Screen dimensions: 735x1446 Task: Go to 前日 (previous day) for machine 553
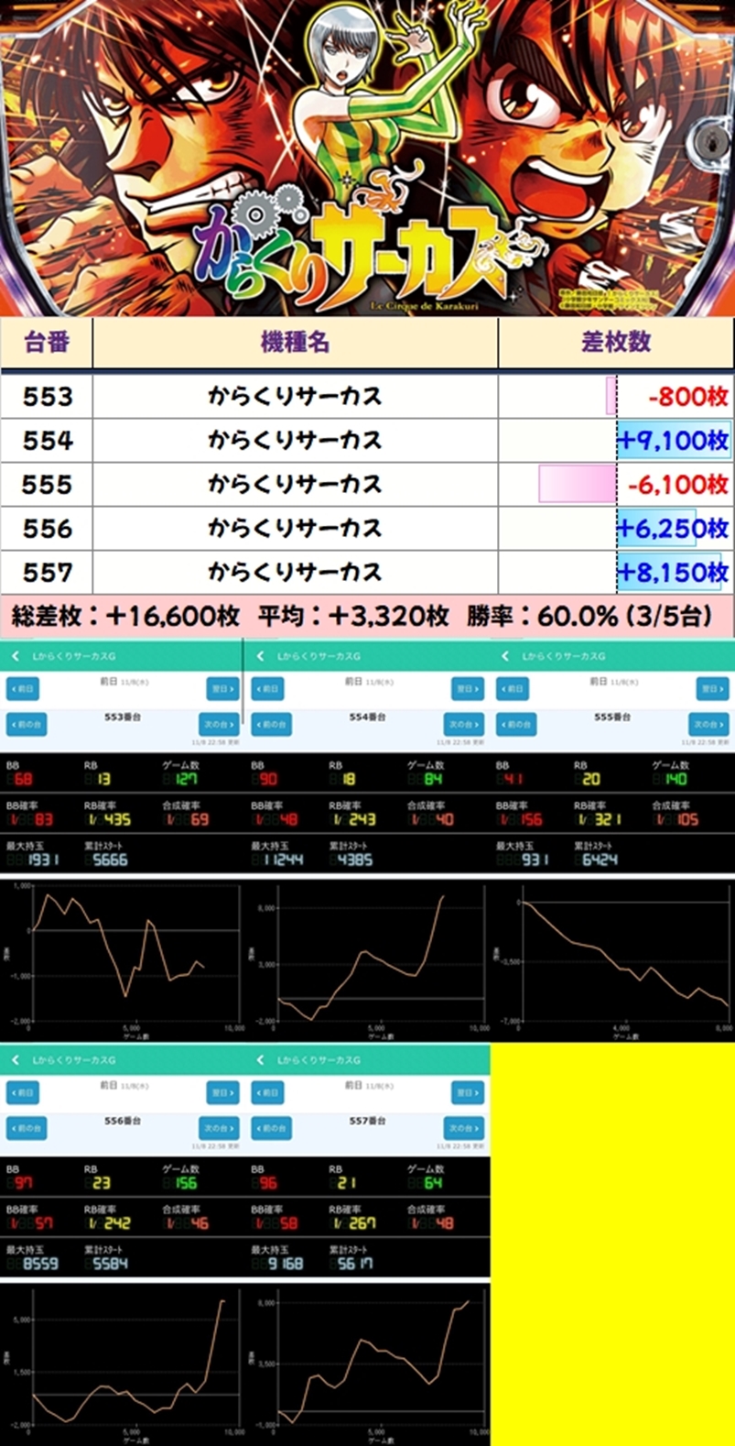tap(23, 688)
